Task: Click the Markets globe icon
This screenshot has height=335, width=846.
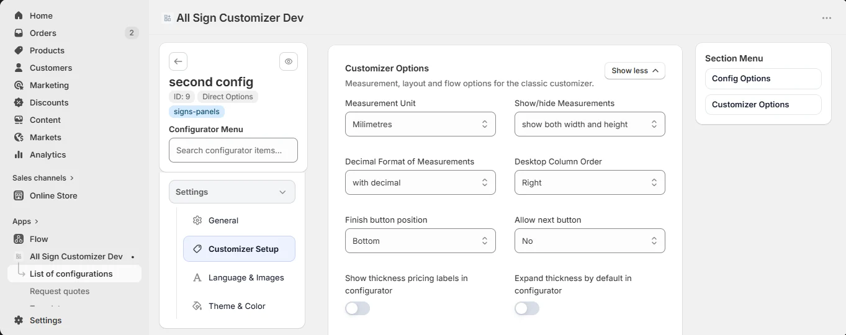Action: (x=19, y=137)
